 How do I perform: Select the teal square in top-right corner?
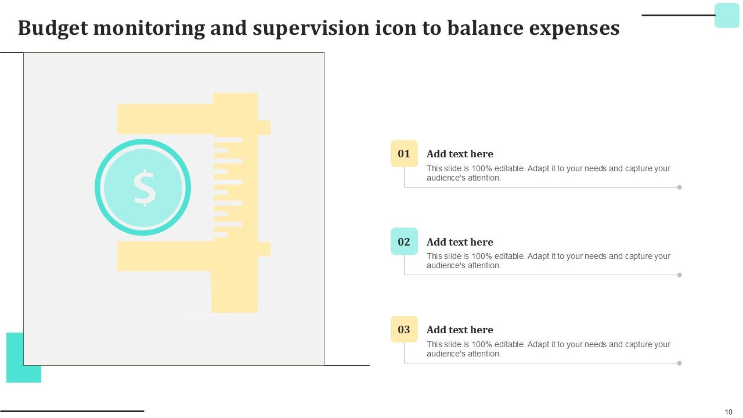point(727,15)
